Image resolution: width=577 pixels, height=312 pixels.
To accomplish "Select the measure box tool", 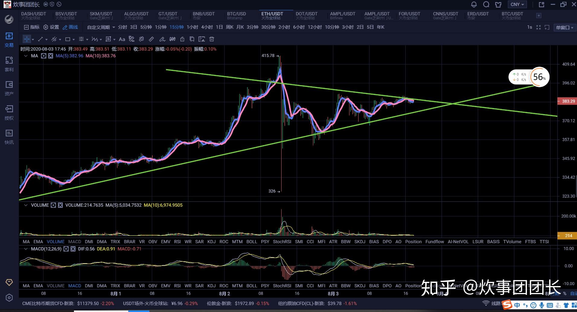I will coord(109,39).
